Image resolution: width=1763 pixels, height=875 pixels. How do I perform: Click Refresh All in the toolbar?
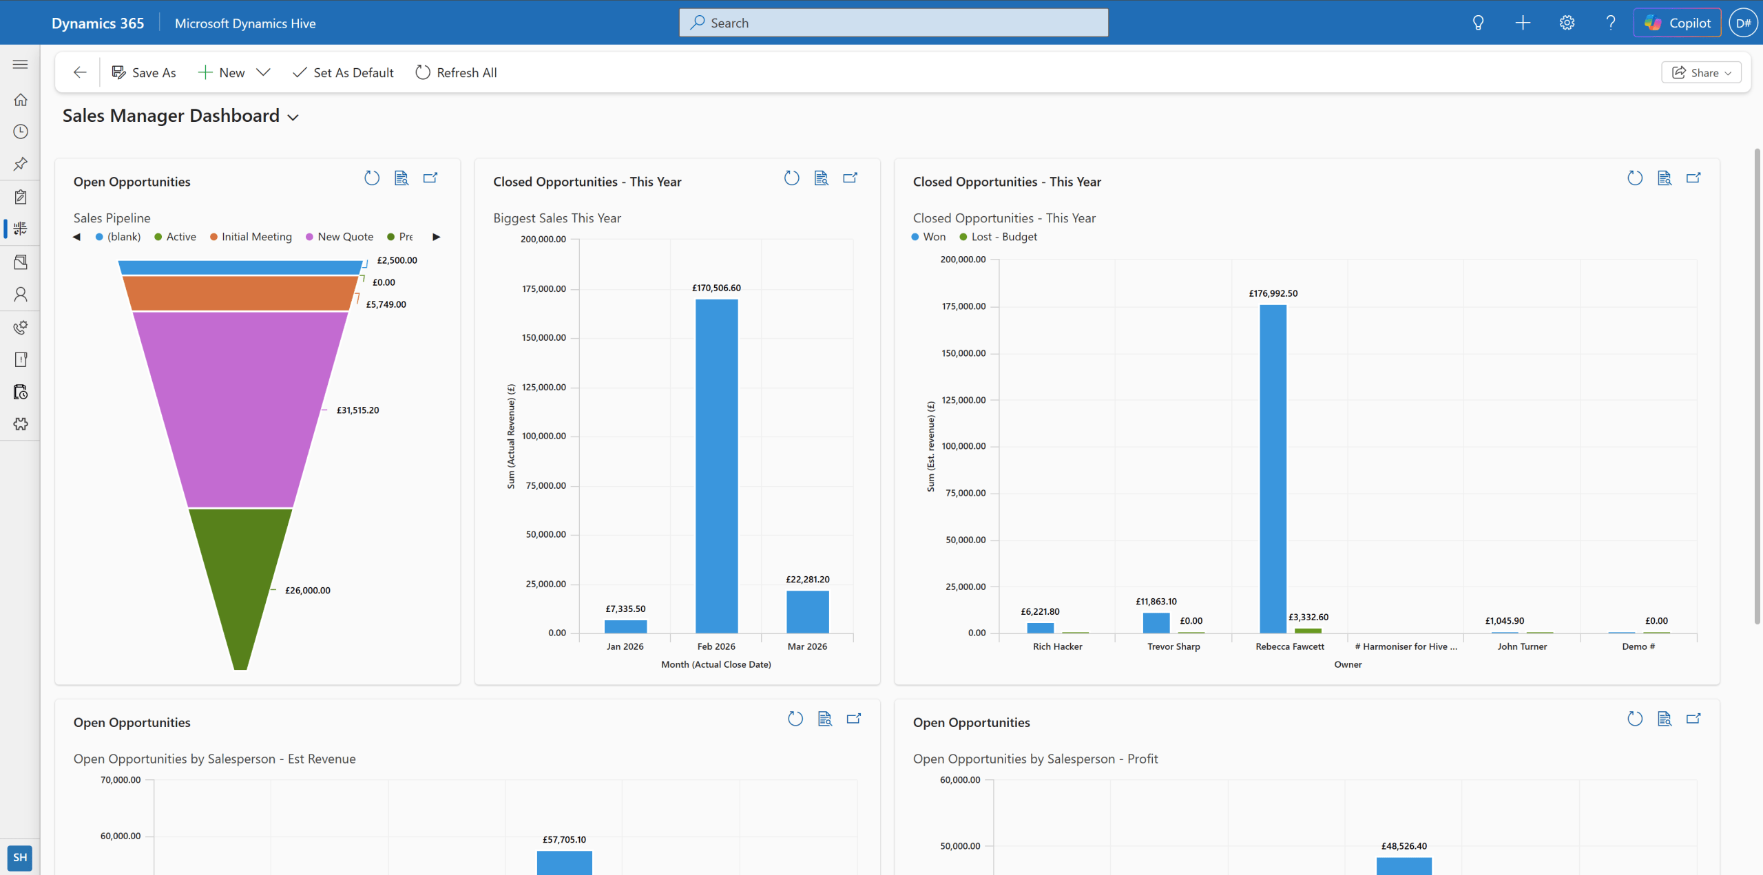click(x=455, y=72)
